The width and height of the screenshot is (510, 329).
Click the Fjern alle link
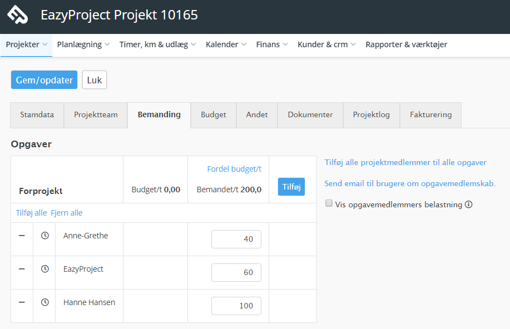pyautogui.click(x=67, y=213)
